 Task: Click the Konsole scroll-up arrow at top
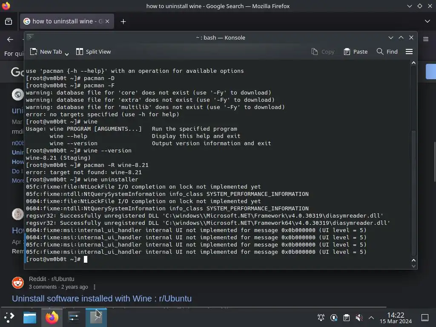413,63
